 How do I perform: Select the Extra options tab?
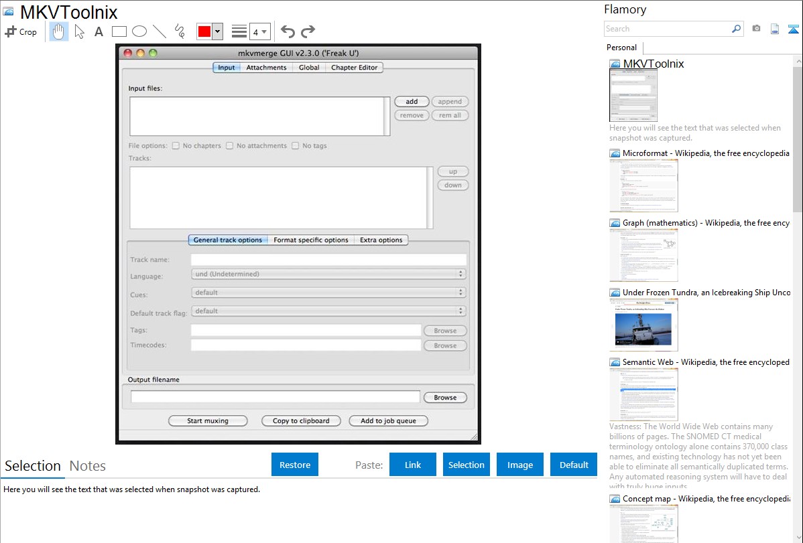pos(381,240)
